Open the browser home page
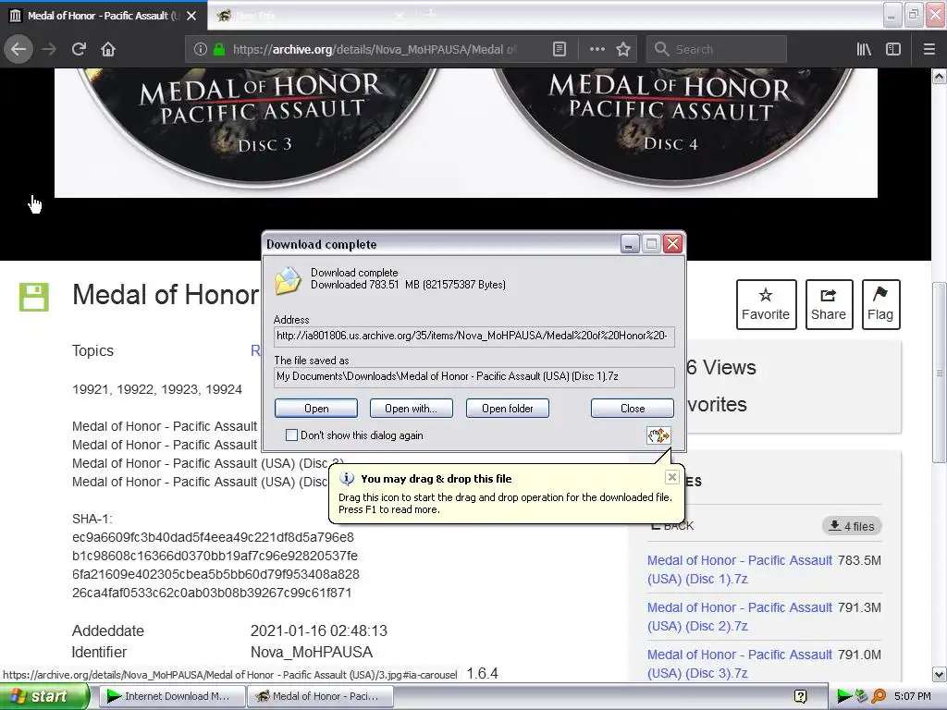The image size is (947, 710). (108, 49)
